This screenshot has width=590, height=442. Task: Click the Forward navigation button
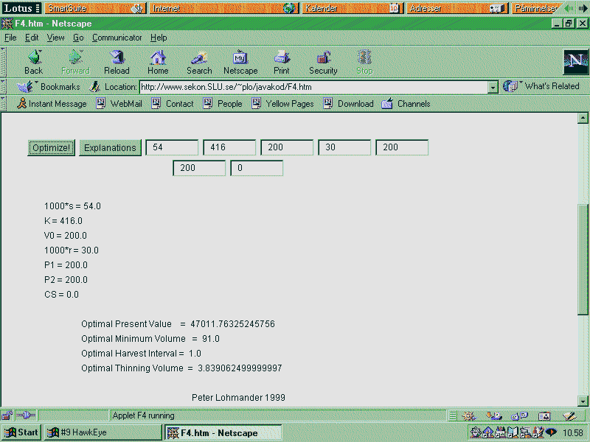[x=75, y=63]
